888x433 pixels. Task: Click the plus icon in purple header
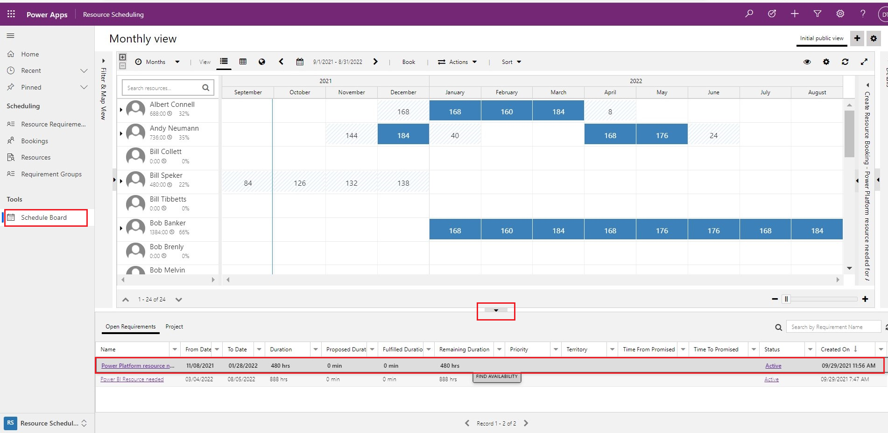(x=795, y=14)
